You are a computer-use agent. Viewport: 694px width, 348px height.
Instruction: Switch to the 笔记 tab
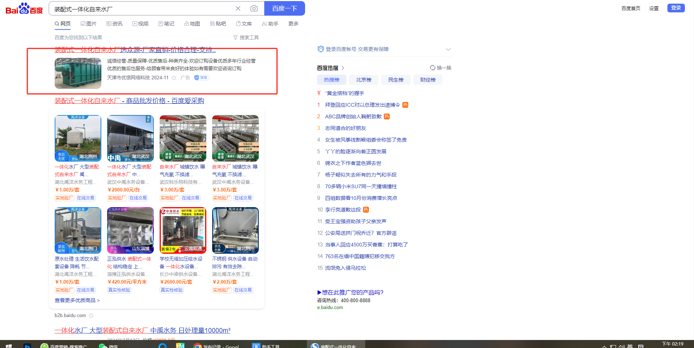[x=166, y=24]
